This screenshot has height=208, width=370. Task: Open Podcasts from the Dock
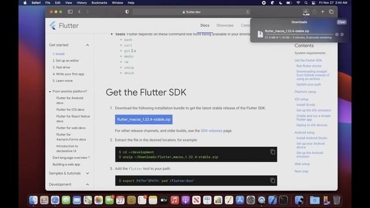tap(186, 200)
